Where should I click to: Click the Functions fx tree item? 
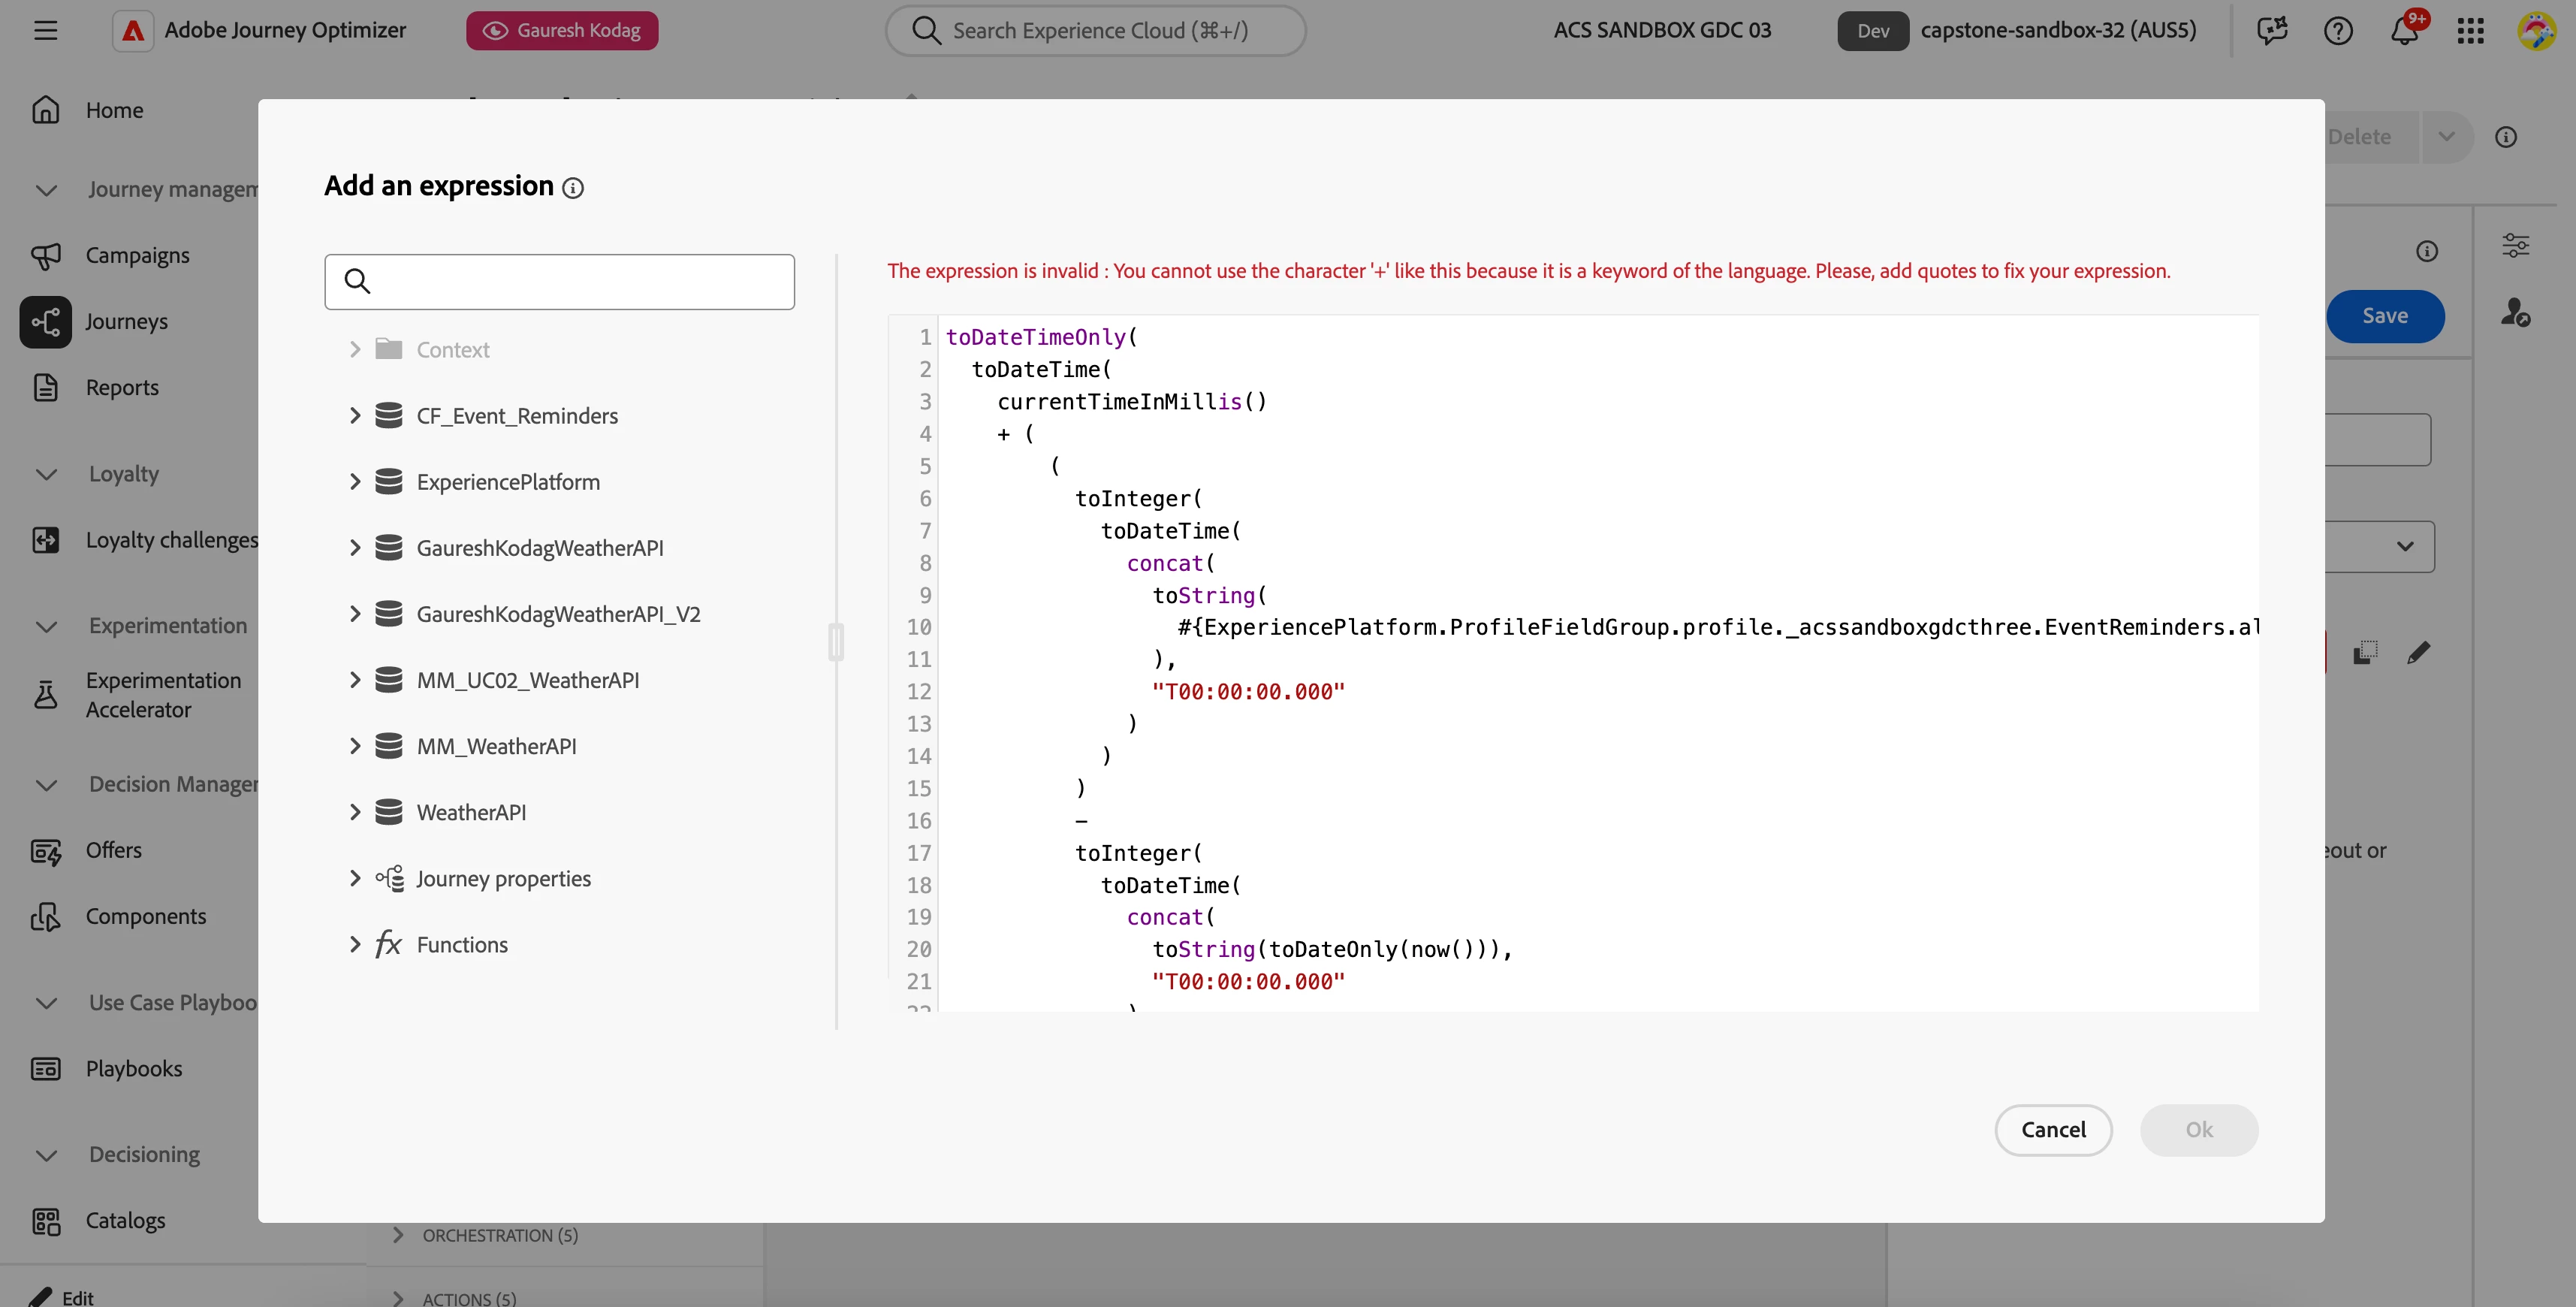coord(462,945)
